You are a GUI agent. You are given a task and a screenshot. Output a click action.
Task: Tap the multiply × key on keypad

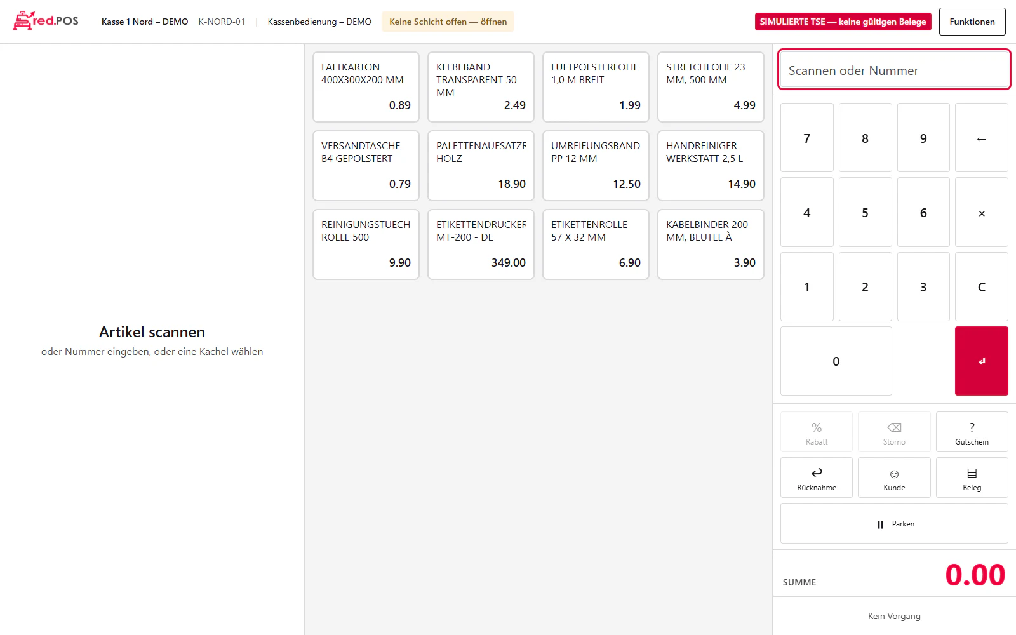click(x=982, y=212)
